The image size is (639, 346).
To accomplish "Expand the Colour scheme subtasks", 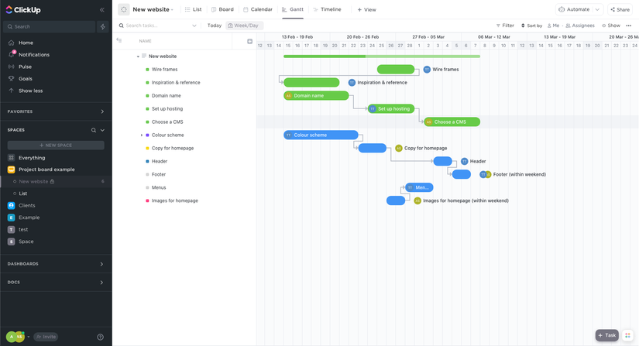I will point(142,135).
